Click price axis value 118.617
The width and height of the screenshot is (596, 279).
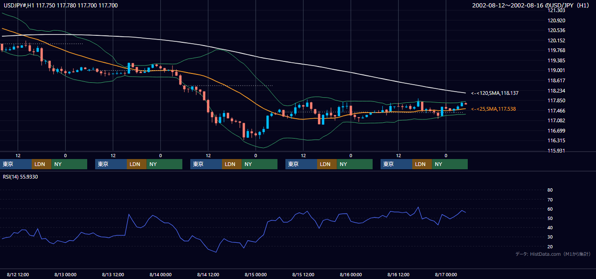coord(556,80)
